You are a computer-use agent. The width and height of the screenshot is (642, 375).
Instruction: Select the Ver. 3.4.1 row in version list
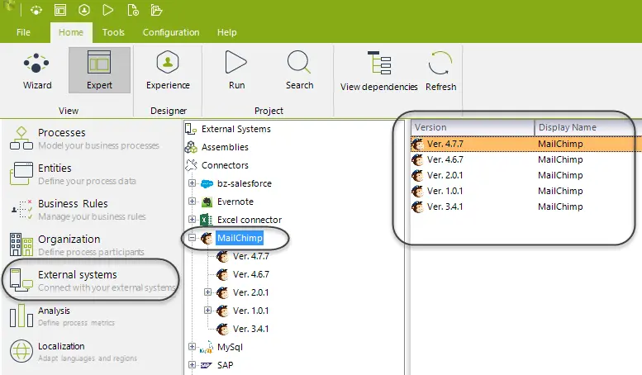[x=526, y=206]
